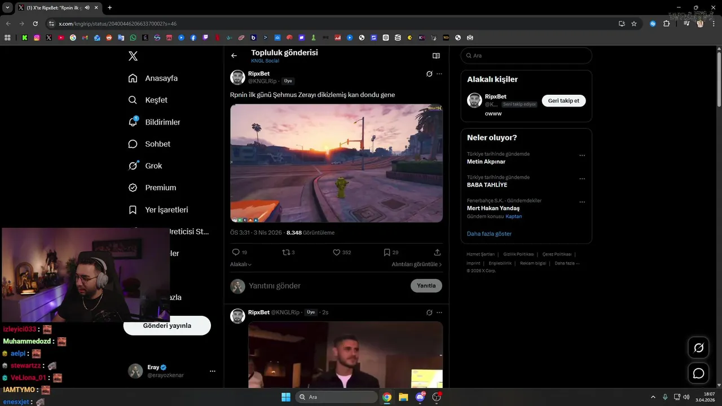Open the tab search dropdown arrow

click(7, 8)
